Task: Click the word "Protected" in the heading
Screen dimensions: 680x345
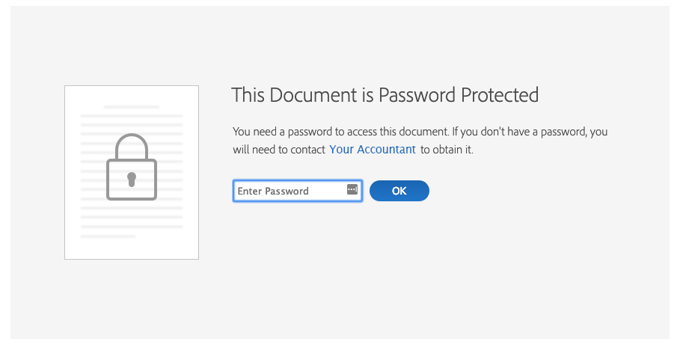Action: (x=500, y=94)
